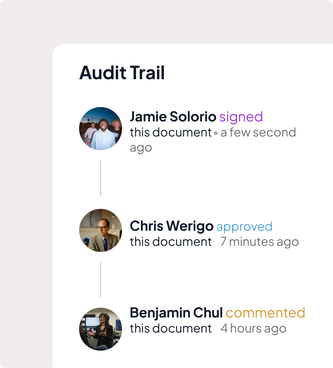This screenshot has width=333, height=368.
Task: Click the orange 'commented' status link
Action: click(x=265, y=313)
